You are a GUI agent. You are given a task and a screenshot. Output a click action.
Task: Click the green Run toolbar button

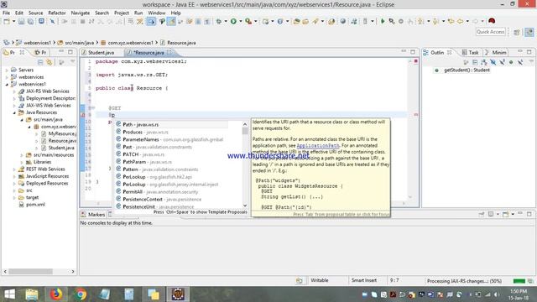click(x=233, y=21)
